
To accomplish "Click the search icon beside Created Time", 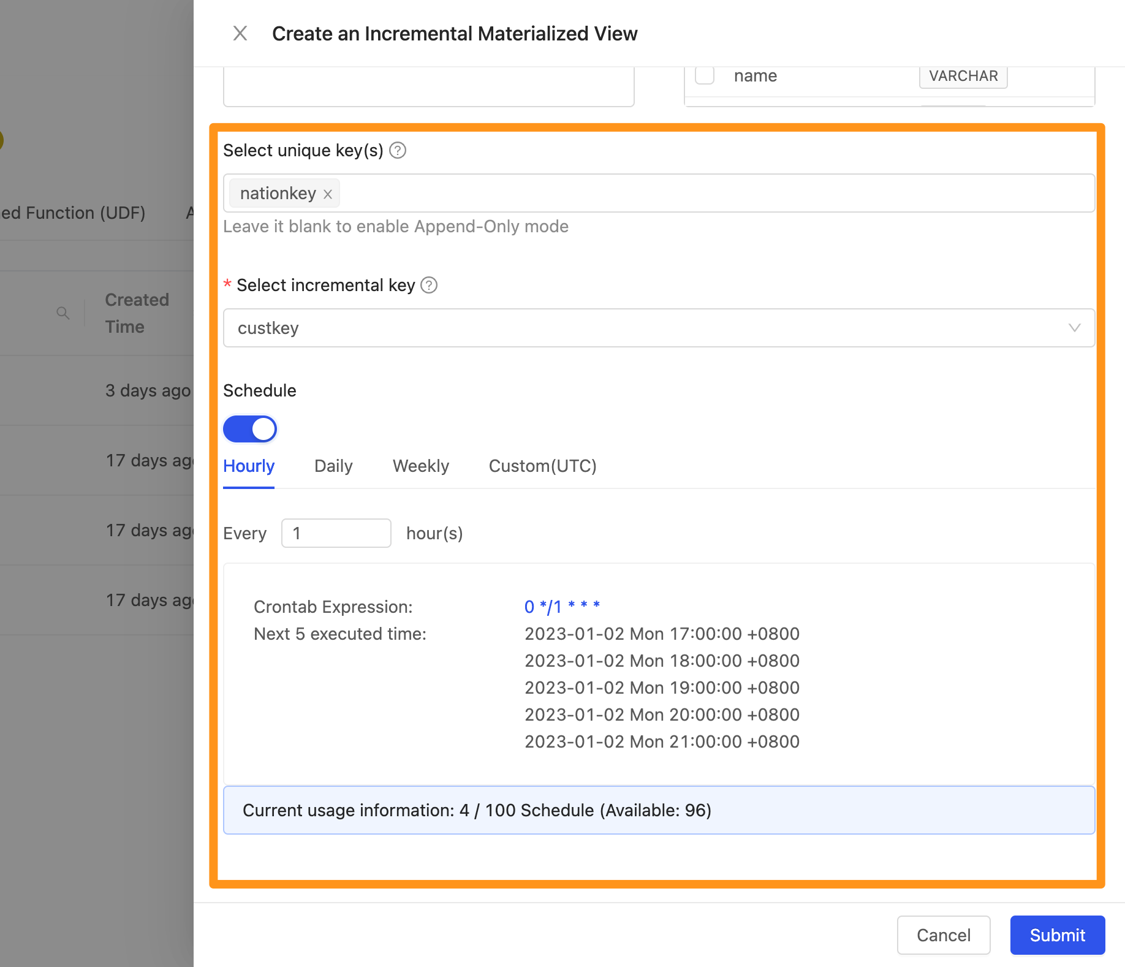I will [x=63, y=313].
